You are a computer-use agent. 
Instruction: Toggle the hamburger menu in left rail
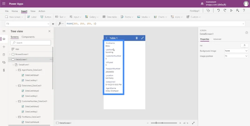[4, 31]
